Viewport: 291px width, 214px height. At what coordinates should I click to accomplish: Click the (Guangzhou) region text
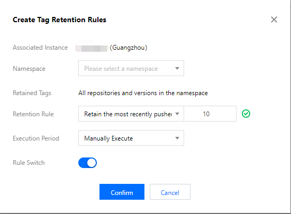[129, 48]
